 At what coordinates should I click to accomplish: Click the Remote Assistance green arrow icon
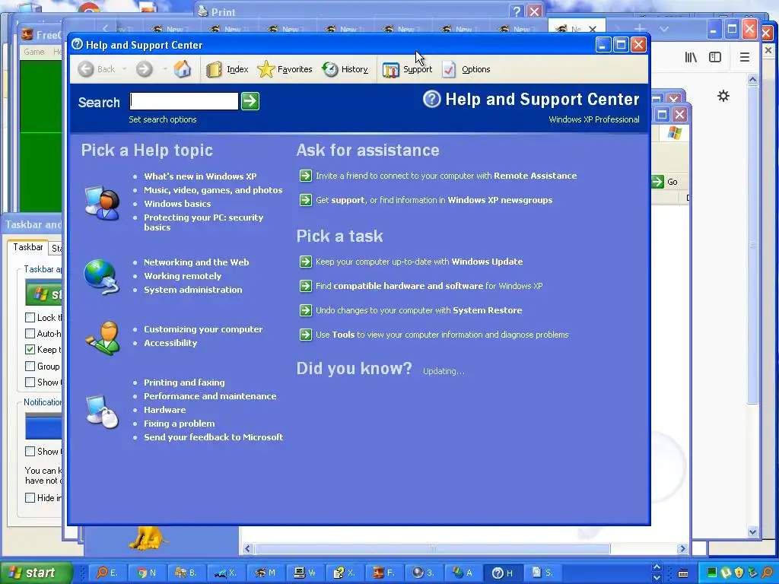click(x=306, y=176)
